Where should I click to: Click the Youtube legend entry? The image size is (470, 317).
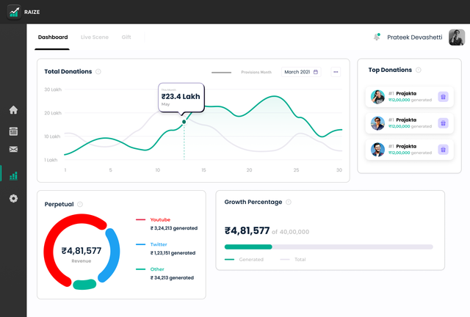click(x=160, y=219)
